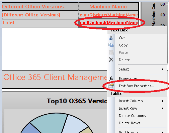Select the Office 365 Client Management title
169x133 pixels.
coord(55,77)
